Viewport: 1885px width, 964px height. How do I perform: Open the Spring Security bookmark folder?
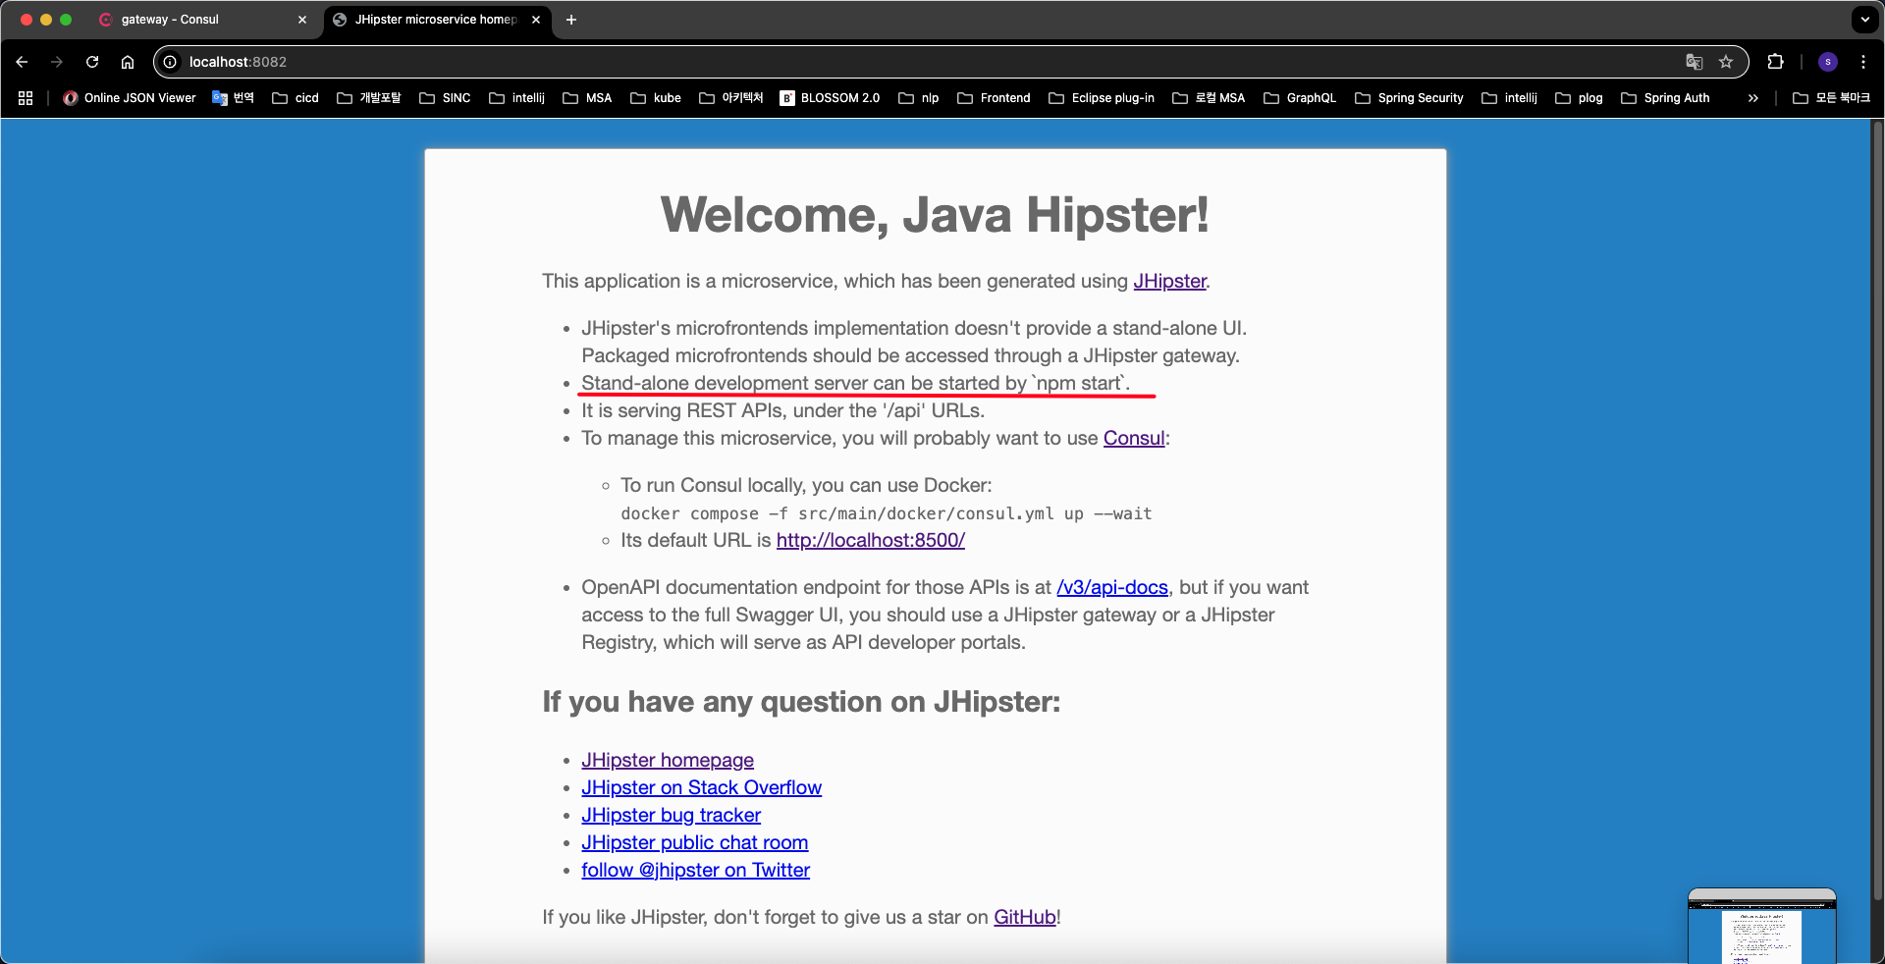click(x=1409, y=98)
